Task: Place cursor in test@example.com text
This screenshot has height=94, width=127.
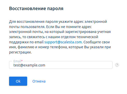Action: (x=29, y=65)
